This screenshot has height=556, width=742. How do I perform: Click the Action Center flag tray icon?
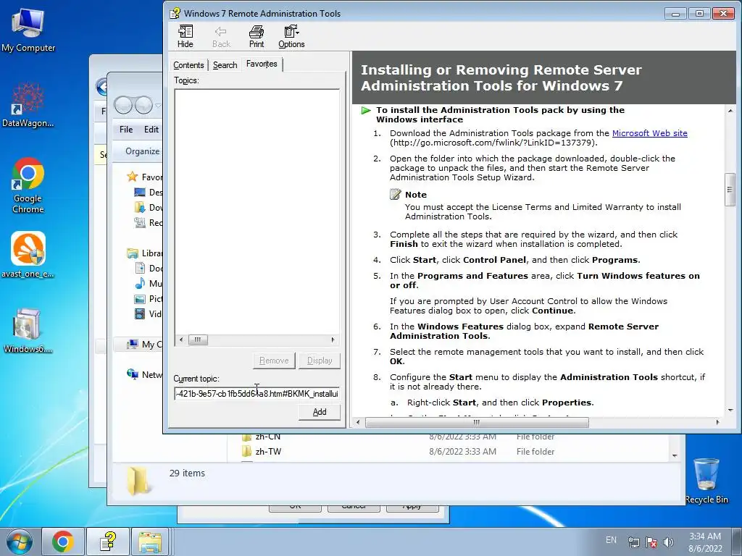tap(651, 542)
